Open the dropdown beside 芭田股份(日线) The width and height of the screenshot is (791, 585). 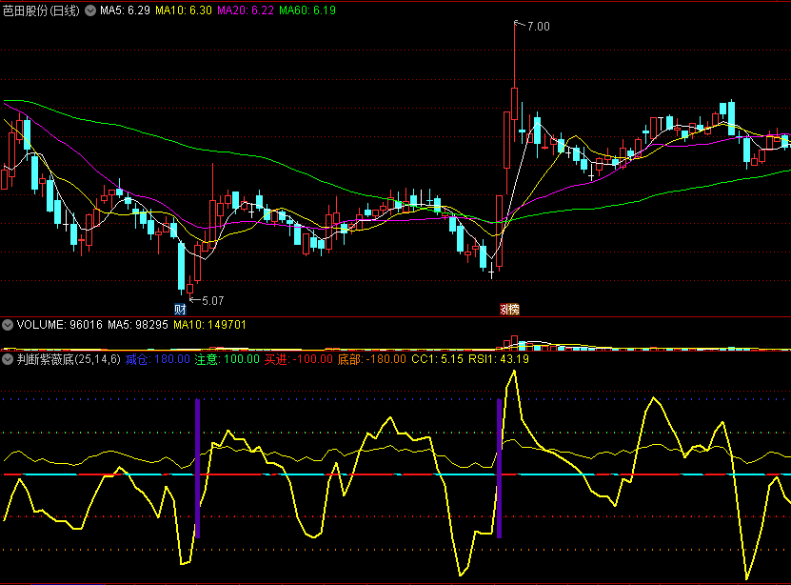tap(90, 10)
